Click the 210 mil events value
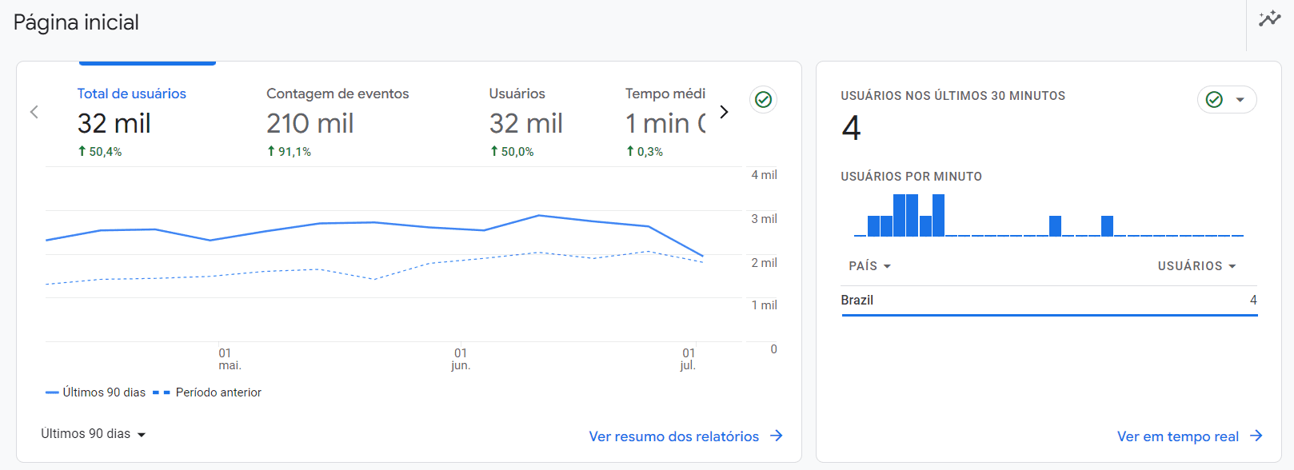Screen dimensions: 1294x470 [x=310, y=123]
